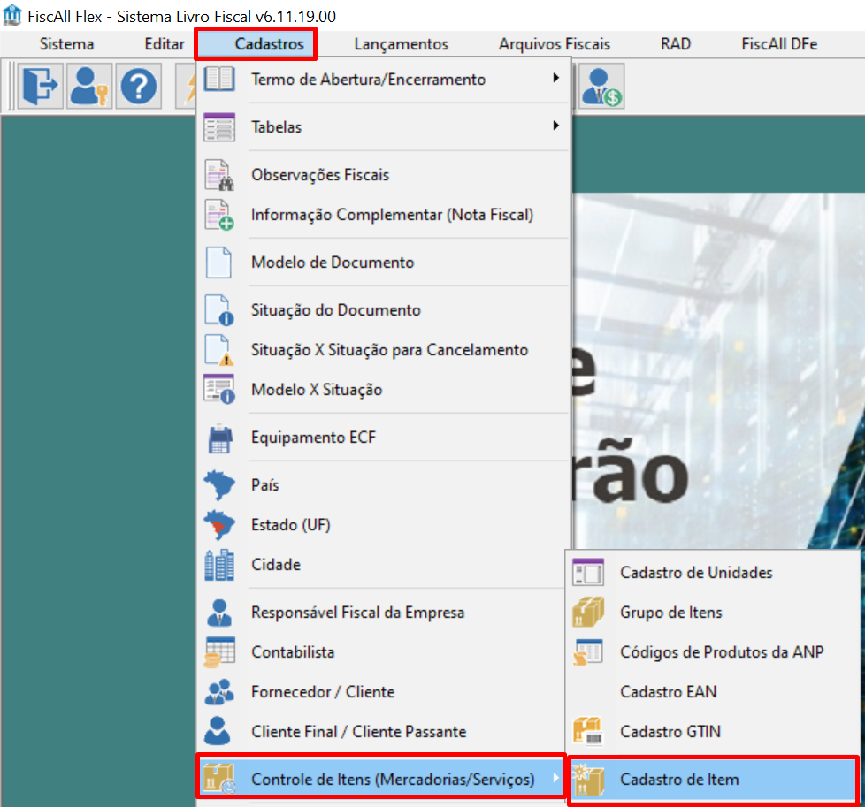The width and height of the screenshot is (865, 807).
Task: Open the help question mark icon
Action: (x=139, y=86)
